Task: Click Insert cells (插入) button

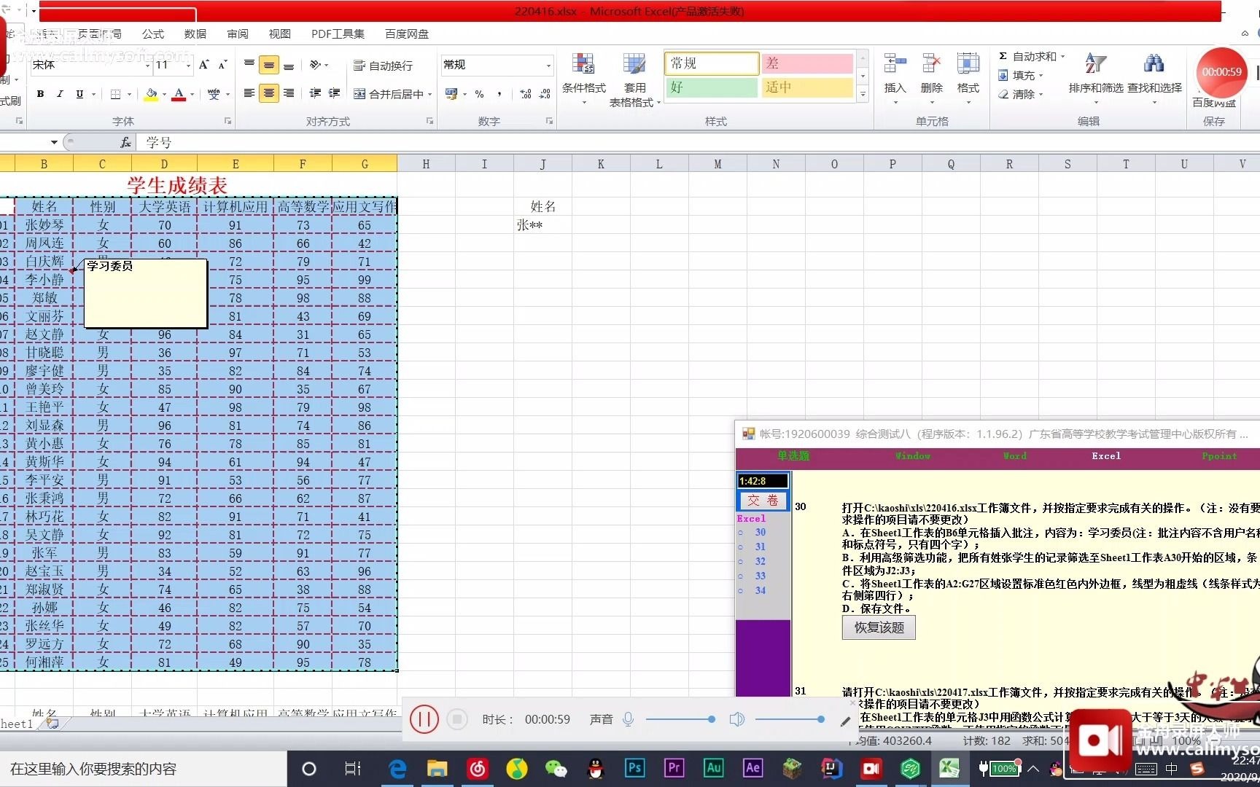Action: (895, 79)
